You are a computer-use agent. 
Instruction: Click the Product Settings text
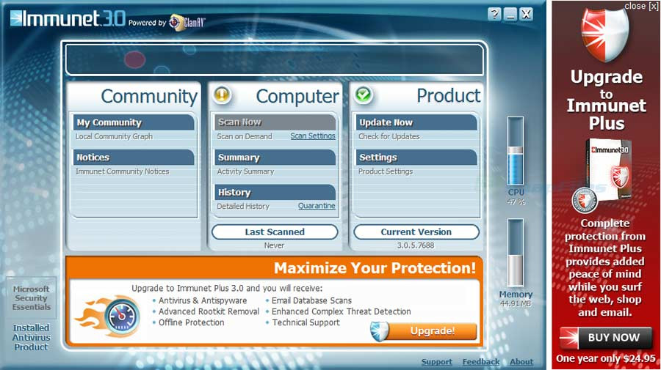(386, 171)
